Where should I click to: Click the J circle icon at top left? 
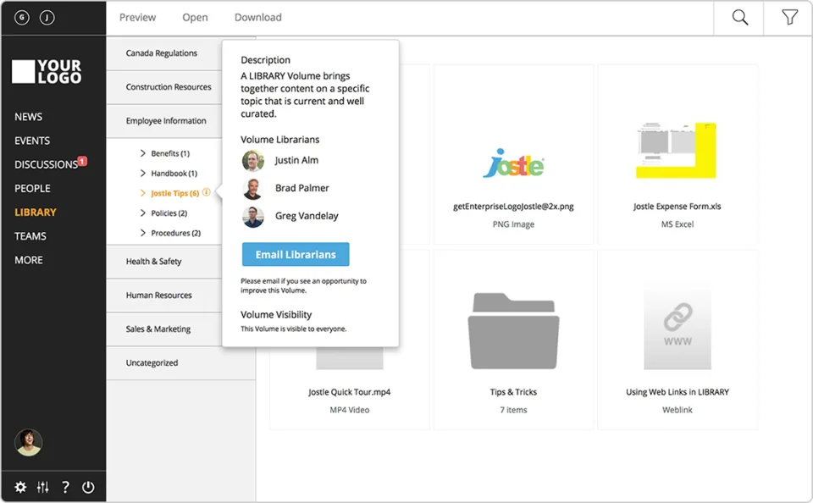[x=47, y=18]
